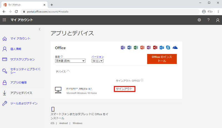This screenshot has height=128, width=222.
Task: Click the smartphone icon
Action: click(53, 109)
